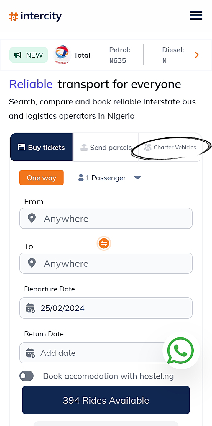212x426 pixels.
Task: Switch to the Send parcels tab
Action: click(106, 148)
